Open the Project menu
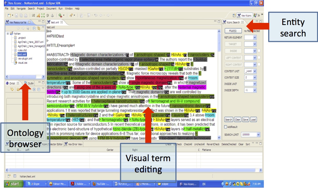 coord(40,9)
